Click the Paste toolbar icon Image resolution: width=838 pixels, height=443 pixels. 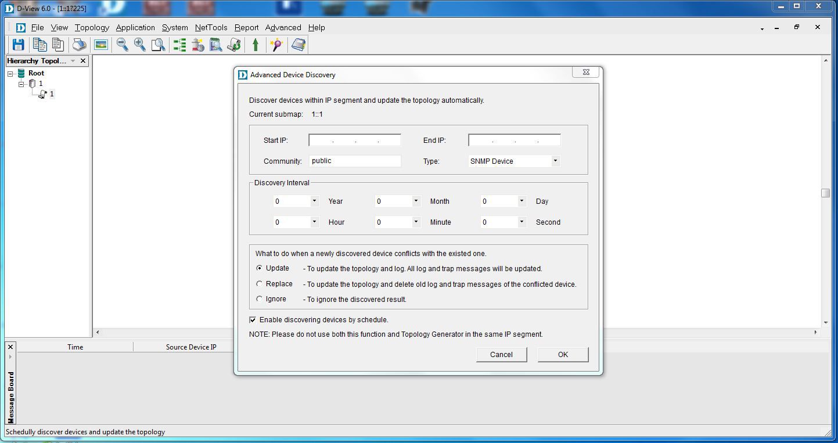click(x=57, y=45)
